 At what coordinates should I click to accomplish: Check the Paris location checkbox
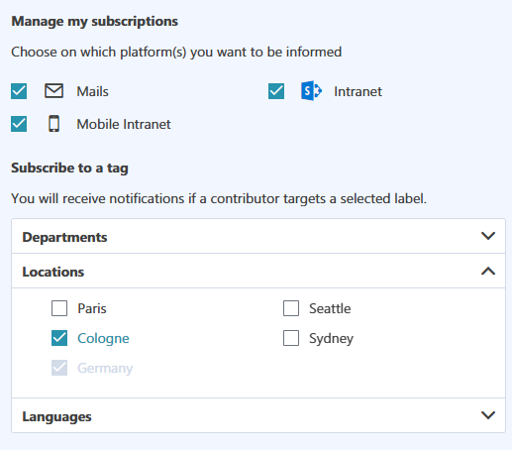(x=59, y=308)
